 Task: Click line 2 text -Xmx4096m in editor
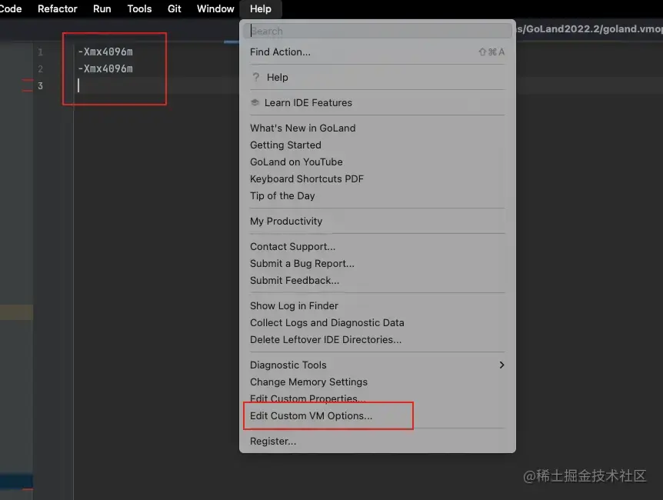point(105,68)
